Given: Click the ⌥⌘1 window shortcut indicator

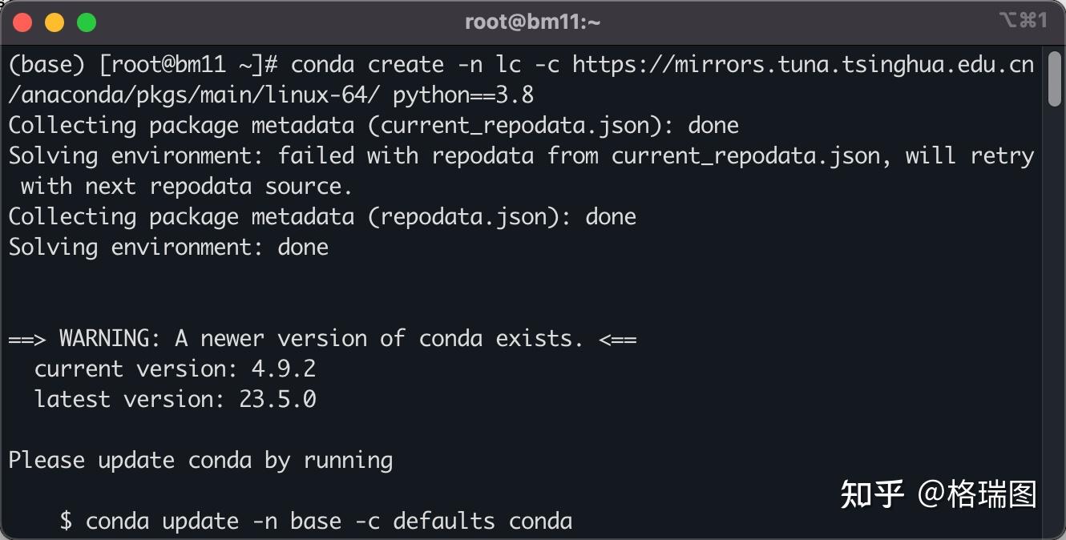Looking at the screenshot, I should (x=1023, y=21).
